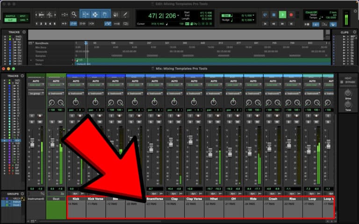Toggle Count Off in transport
359x224 pixels.
[311, 12]
